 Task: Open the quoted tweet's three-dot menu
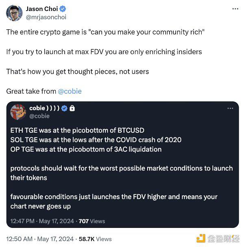[x=230, y=108]
